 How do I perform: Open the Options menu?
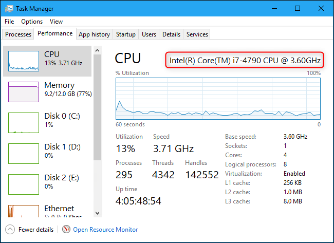(32, 22)
